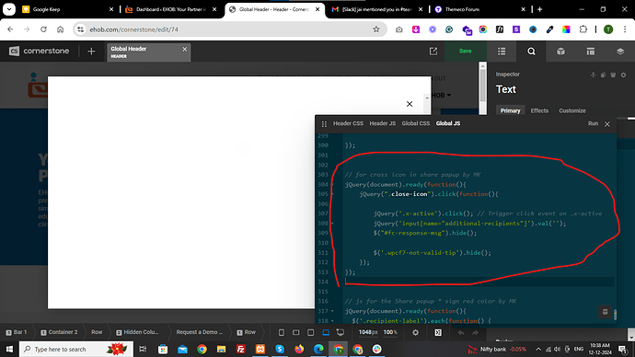635x357 pixels.
Task: Click the Inspector move/navigate element icon
Action: click(594, 75)
